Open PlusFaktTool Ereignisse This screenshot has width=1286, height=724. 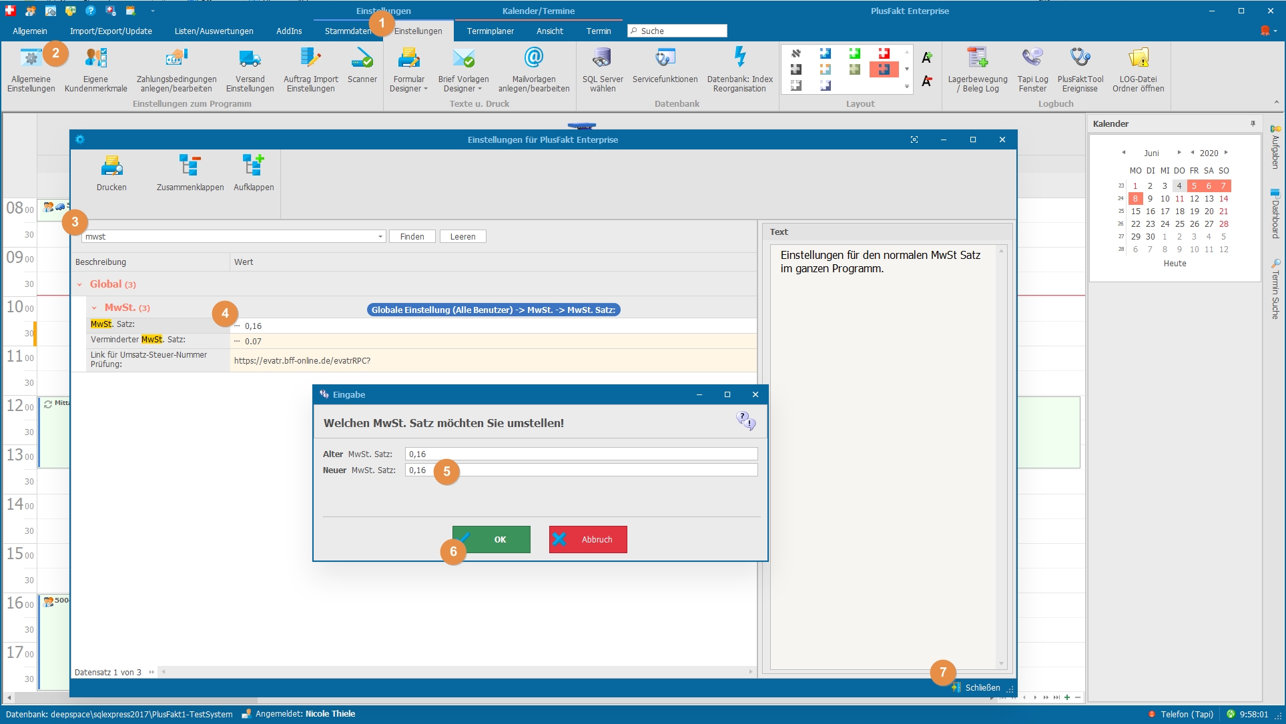click(x=1080, y=70)
